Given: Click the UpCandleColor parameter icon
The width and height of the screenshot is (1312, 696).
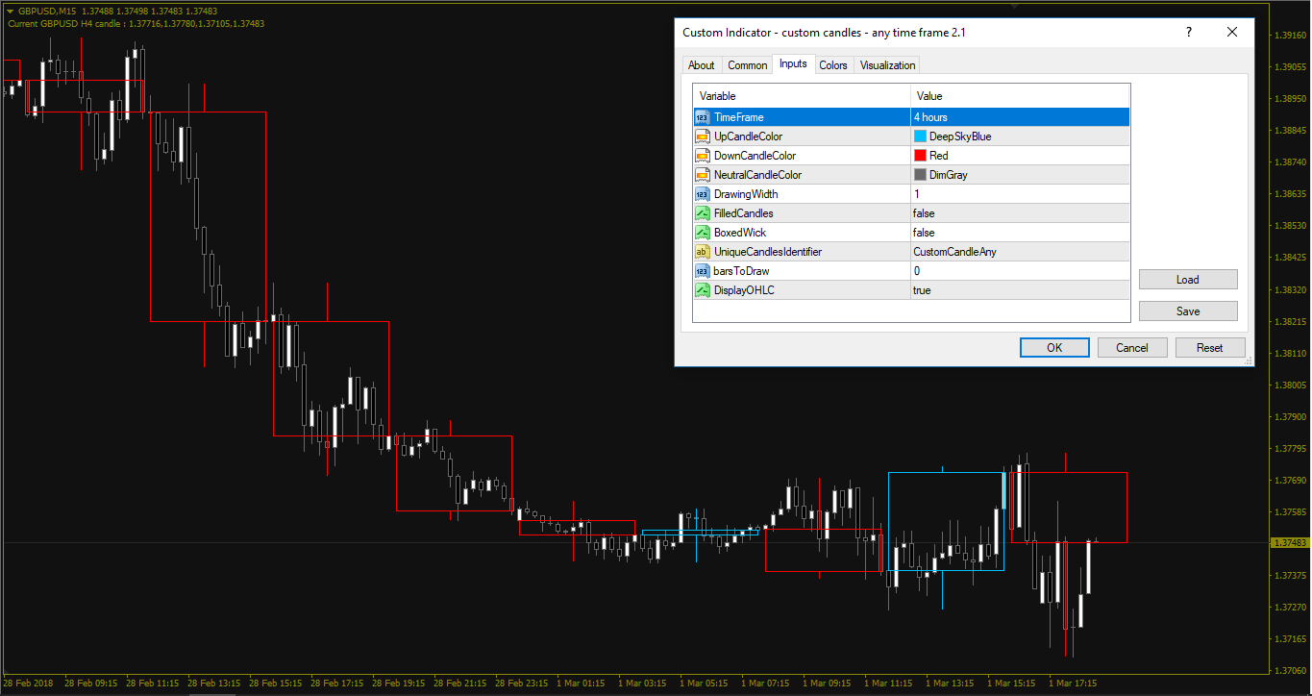Looking at the screenshot, I should click(x=703, y=137).
